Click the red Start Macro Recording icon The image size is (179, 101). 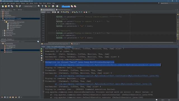(84, 12)
